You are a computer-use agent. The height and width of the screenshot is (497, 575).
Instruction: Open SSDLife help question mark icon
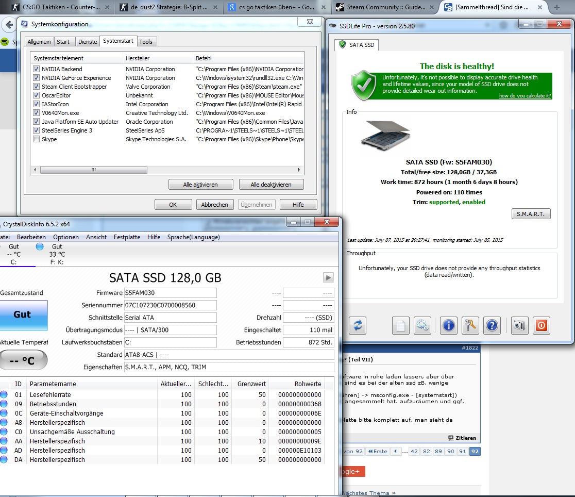click(492, 326)
